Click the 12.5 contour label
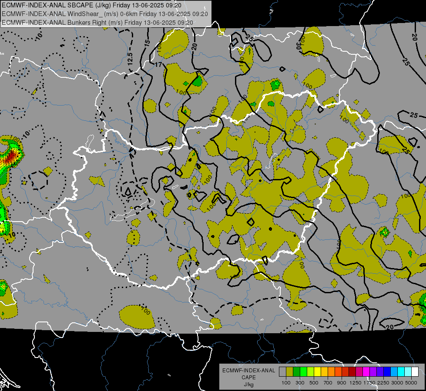The image size is (426, 391). [x=130, y=58]
